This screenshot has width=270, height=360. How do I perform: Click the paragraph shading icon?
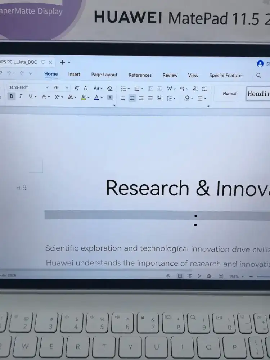click(x=187, y=98)
